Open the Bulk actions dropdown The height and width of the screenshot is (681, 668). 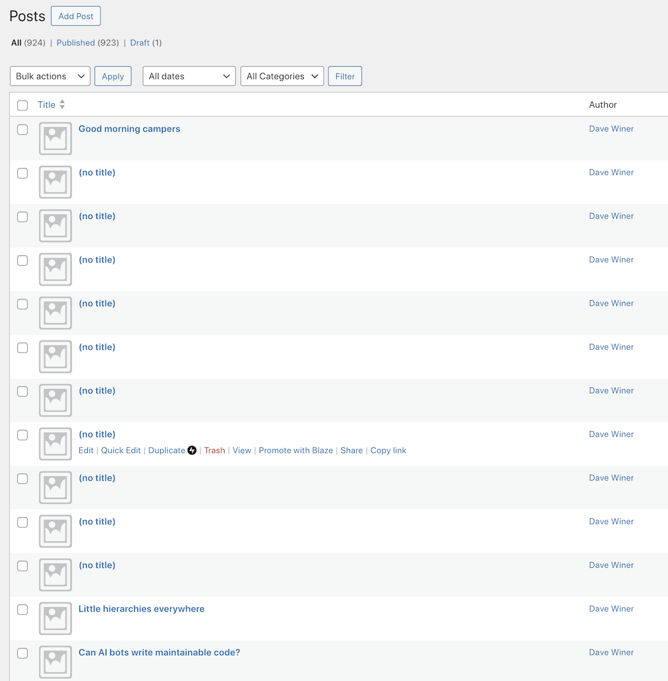(50, 76)
